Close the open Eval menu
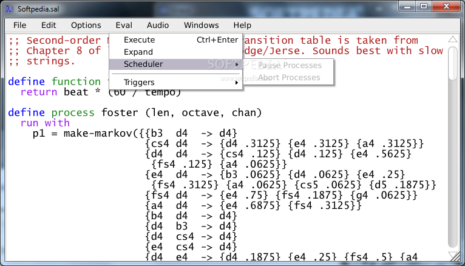The image size is (465, 266). point(124,26)
